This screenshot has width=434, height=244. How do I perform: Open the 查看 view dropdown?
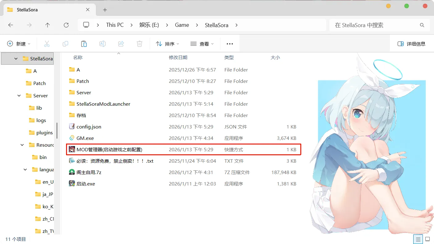[202, 44]
